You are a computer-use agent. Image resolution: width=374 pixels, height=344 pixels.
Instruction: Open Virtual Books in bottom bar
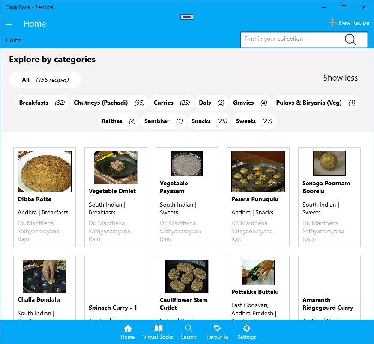158,332
